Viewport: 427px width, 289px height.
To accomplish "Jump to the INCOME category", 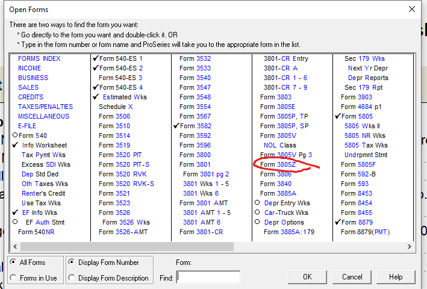I will pos(30,68).
